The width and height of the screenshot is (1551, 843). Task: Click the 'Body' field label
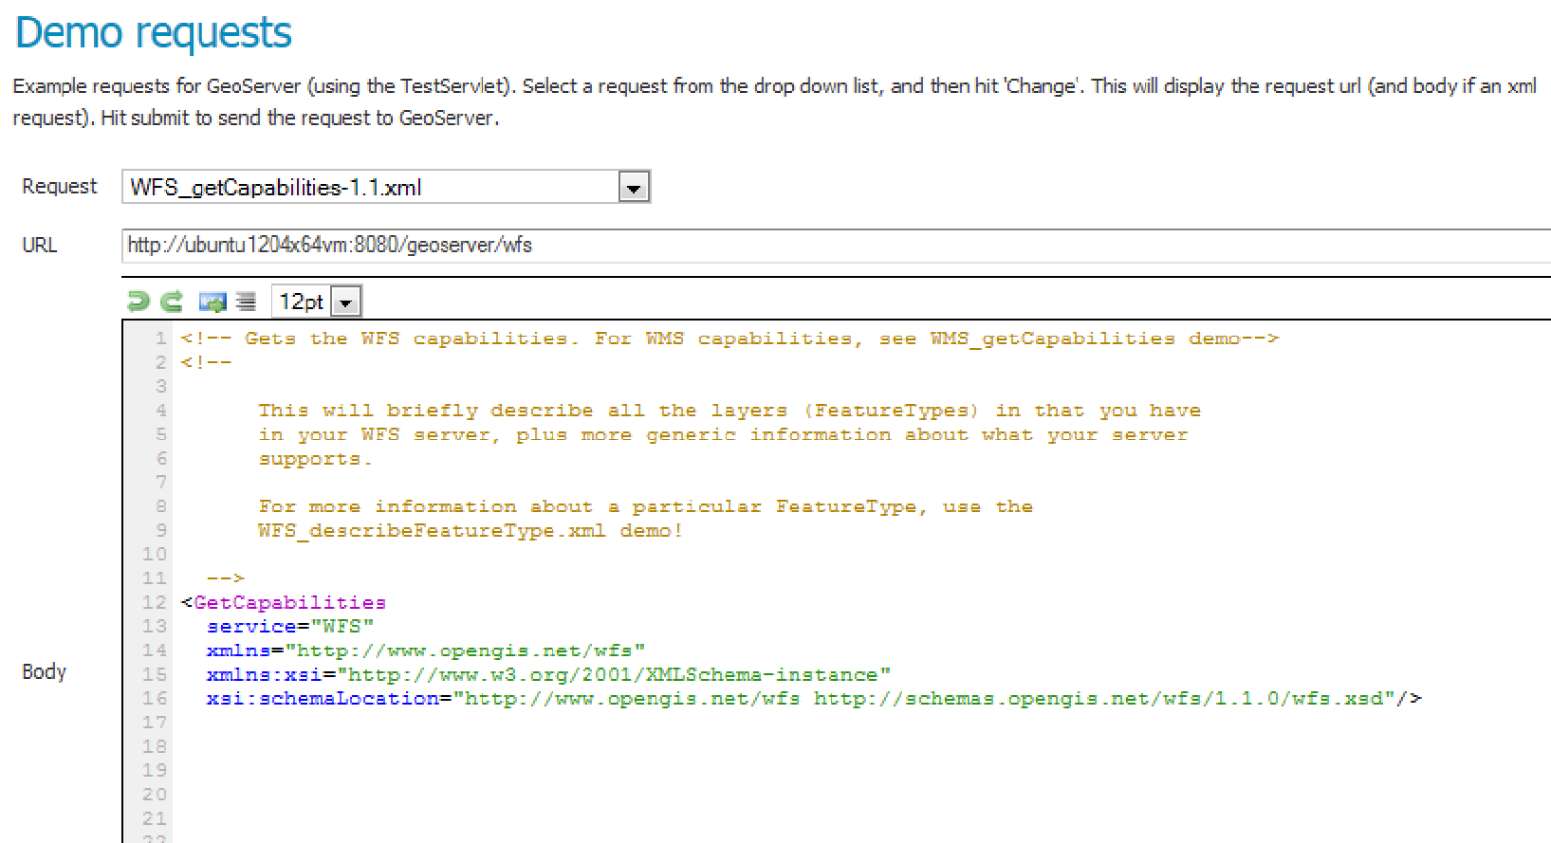[x=44, y=672]
